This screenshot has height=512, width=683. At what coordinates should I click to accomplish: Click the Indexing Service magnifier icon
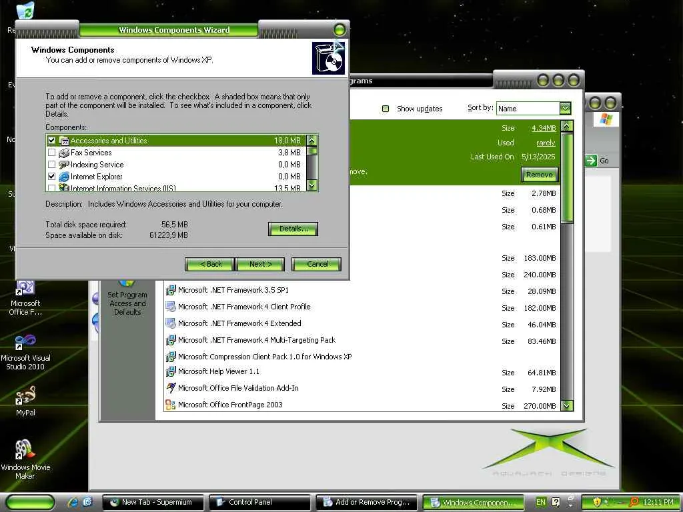tap(64, 165)
